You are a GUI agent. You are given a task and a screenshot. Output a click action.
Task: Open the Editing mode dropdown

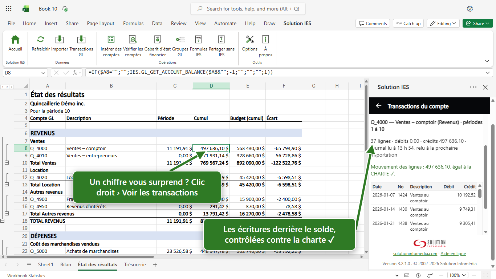coord(443,23)
